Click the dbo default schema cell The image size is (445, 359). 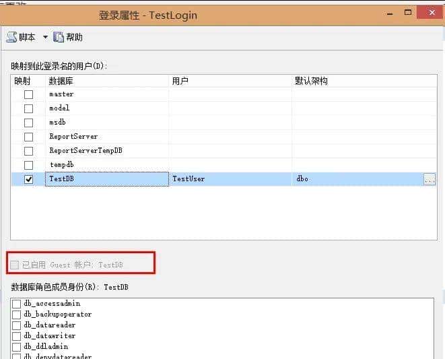click(357, 179)
